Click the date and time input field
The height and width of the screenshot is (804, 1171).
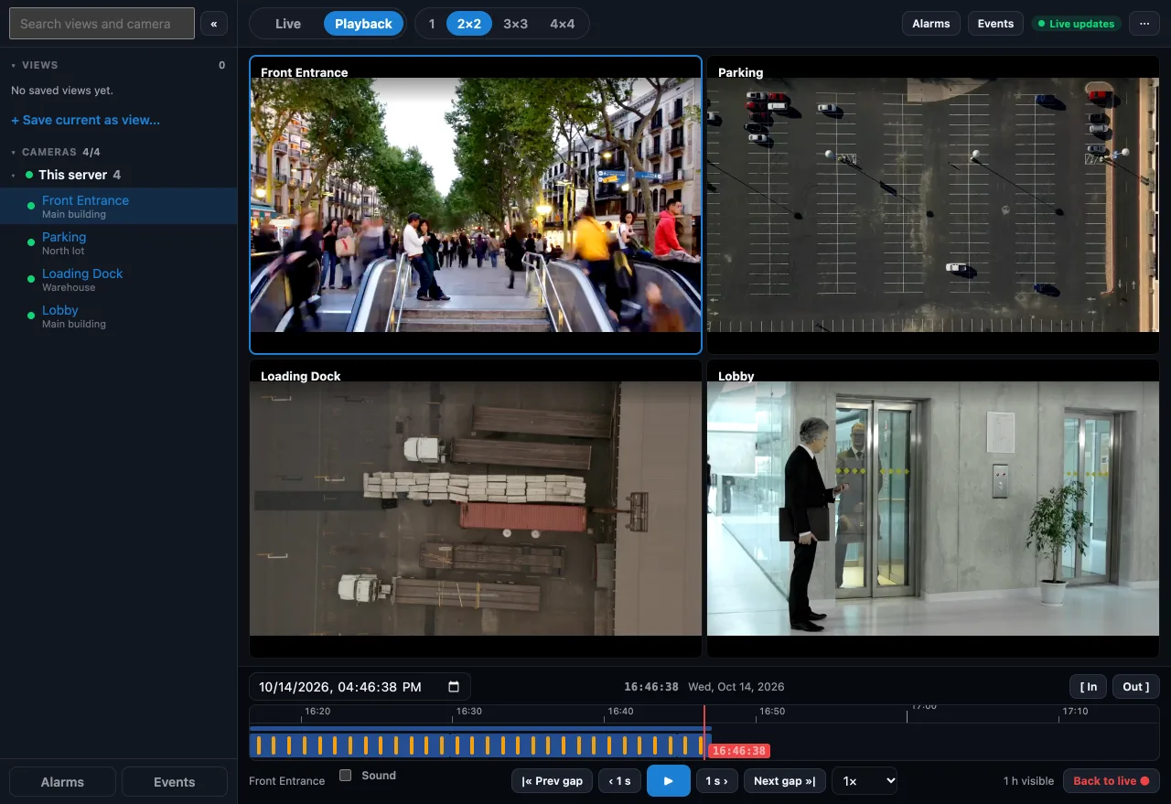(x=360, y=687)
